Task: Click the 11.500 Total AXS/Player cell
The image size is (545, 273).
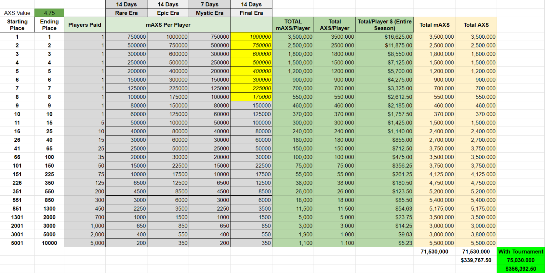Action: (x=335, y=209)
